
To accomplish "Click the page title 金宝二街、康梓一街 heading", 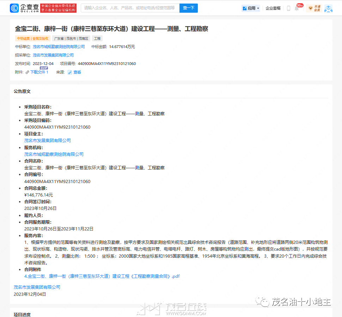I will (x=111, y=29).
